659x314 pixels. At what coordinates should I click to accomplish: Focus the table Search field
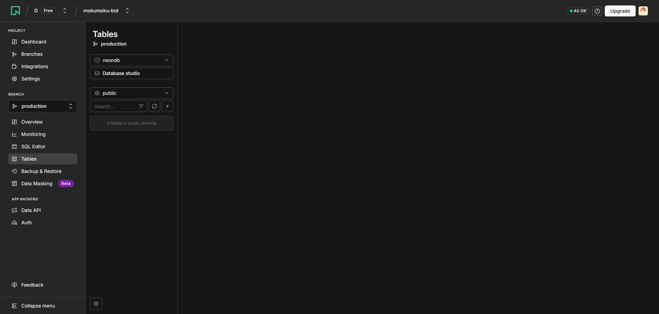click(x=114, y=106)
